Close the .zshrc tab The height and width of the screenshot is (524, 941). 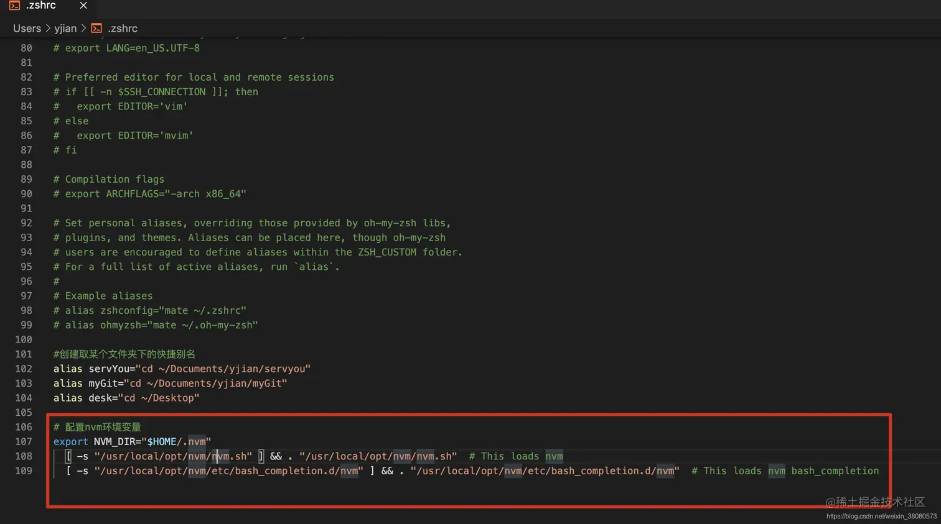coord(83,6)
